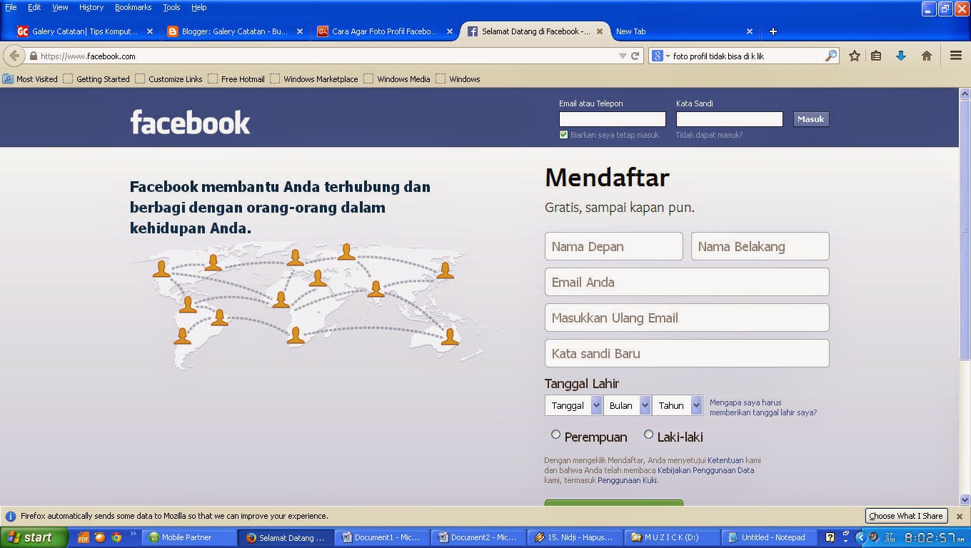This screenshot has height=548, width=971.
Task: Click the Nama Belakang field
Action: click(x=760, y=246)
